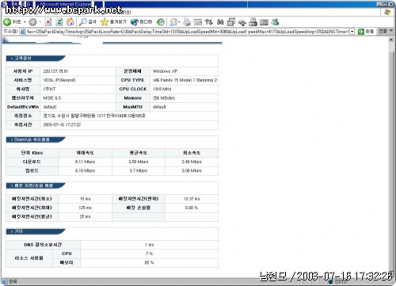Open the Search pane magnifier button
The height and width of the screenshot is (286, 396).
[88, 22]
